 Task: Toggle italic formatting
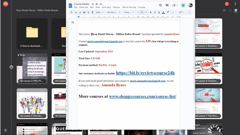(x=155, y=12)
